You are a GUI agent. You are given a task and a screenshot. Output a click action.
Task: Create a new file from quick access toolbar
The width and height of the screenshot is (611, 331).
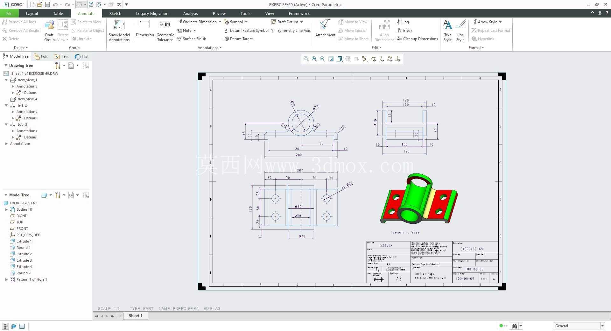(32, 4)
